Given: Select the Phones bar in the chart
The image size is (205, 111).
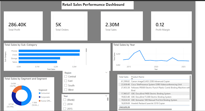Looking at the screenshot, I should click(x=49, y=51).
